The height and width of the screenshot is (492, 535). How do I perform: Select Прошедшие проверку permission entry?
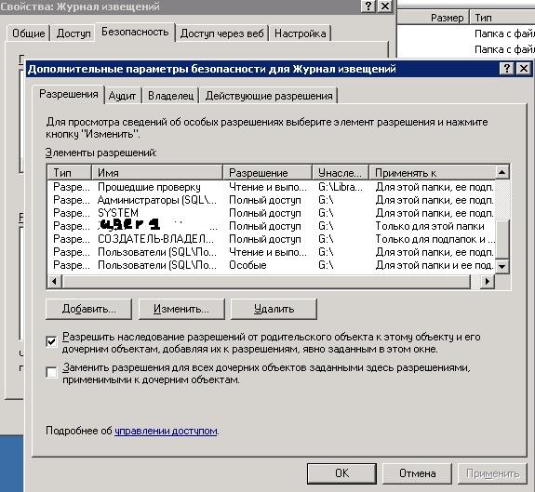click(272, 187)
